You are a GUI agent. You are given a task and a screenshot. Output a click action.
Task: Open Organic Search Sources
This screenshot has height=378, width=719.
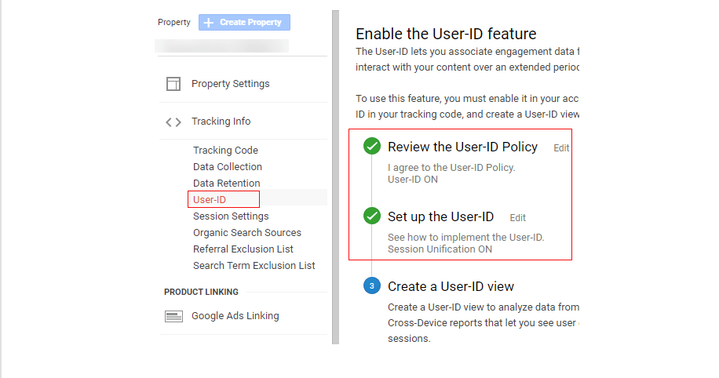click(x=247, y=233)
